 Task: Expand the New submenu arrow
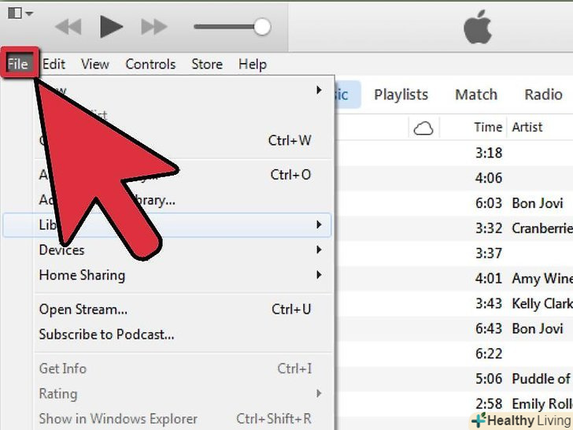pos(319,90)
